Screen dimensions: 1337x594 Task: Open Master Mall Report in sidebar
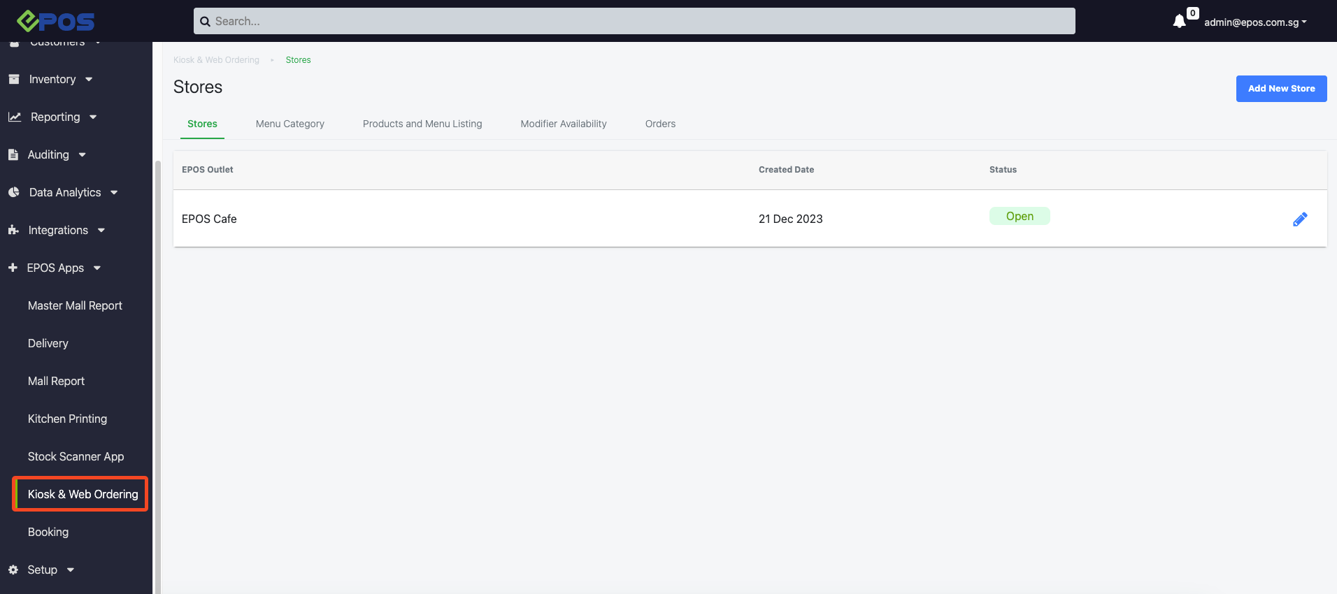pyautogui.click(x=75, y=305)
